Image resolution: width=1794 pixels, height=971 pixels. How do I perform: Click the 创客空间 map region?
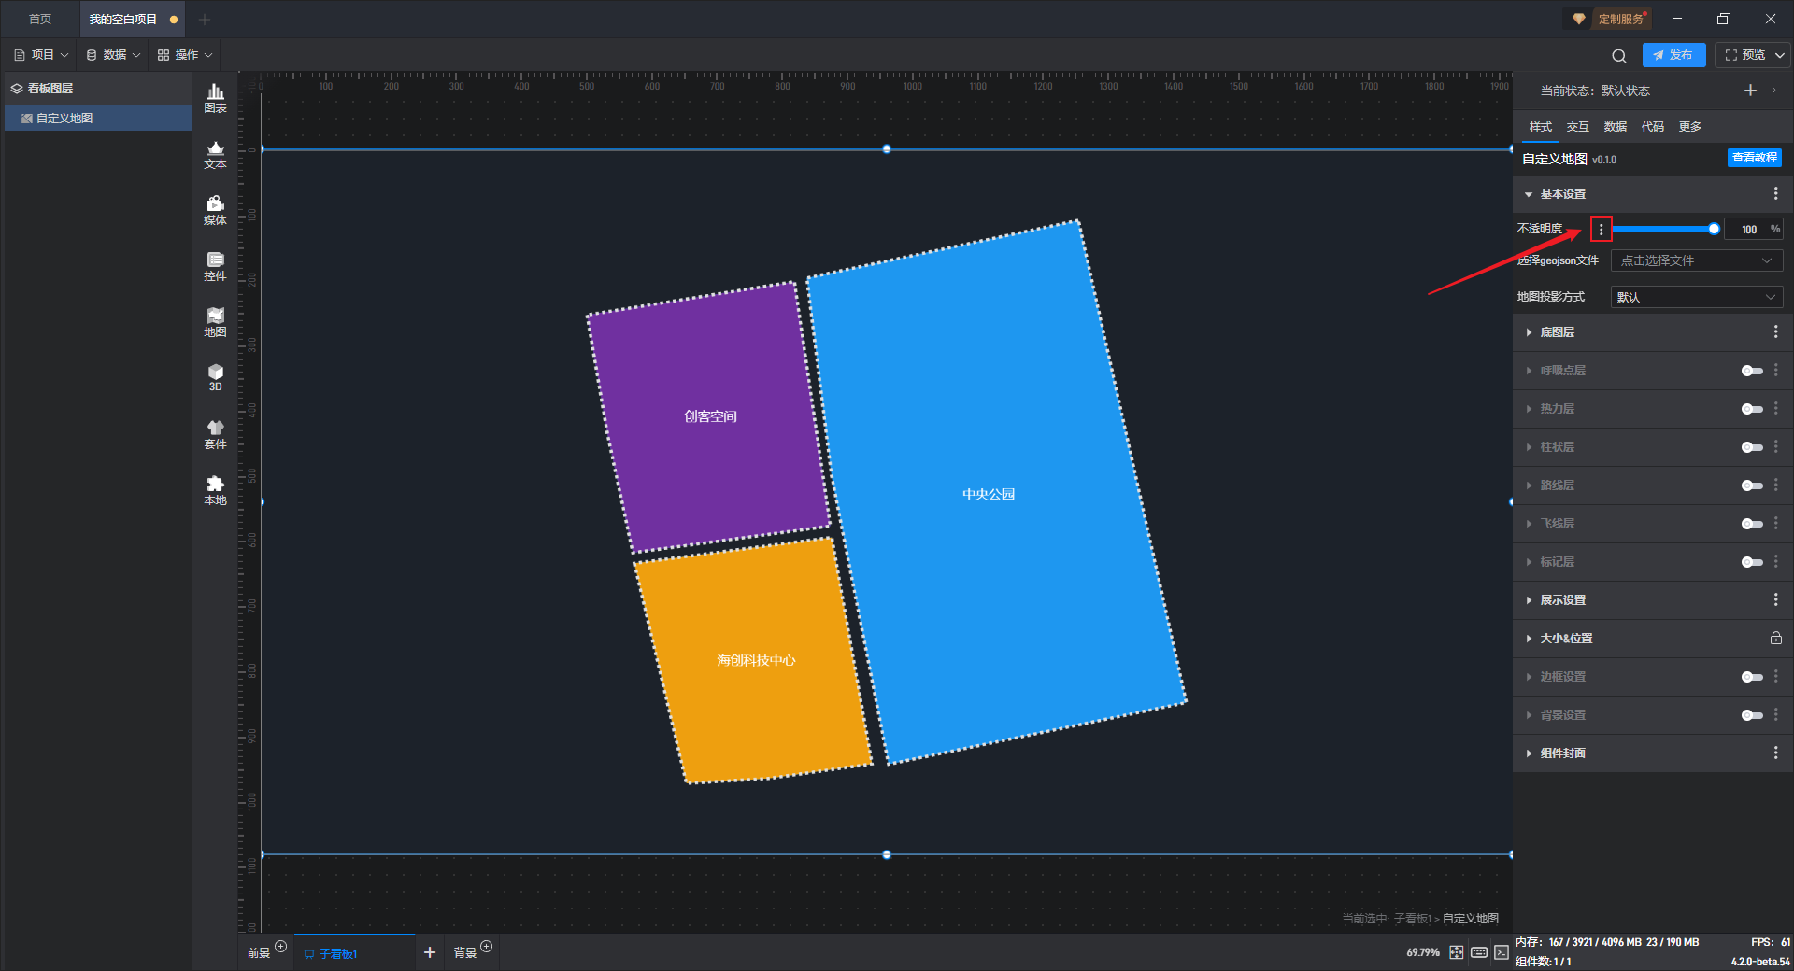(x=710, y=416)
